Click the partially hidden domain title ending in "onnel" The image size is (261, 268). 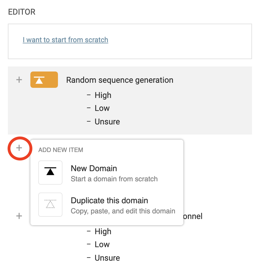[x=193, y=216]
